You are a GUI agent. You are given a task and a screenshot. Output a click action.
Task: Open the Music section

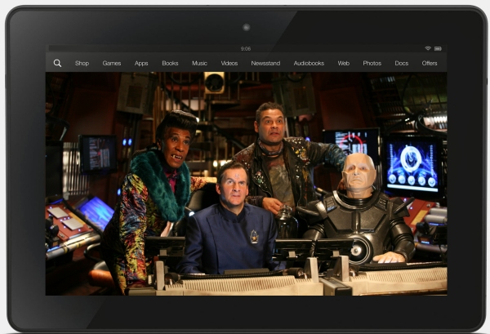pyautogui.click(x=199, y=63)
